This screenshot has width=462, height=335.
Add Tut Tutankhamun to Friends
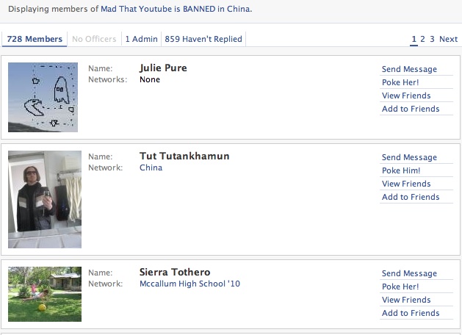[411, 197]
